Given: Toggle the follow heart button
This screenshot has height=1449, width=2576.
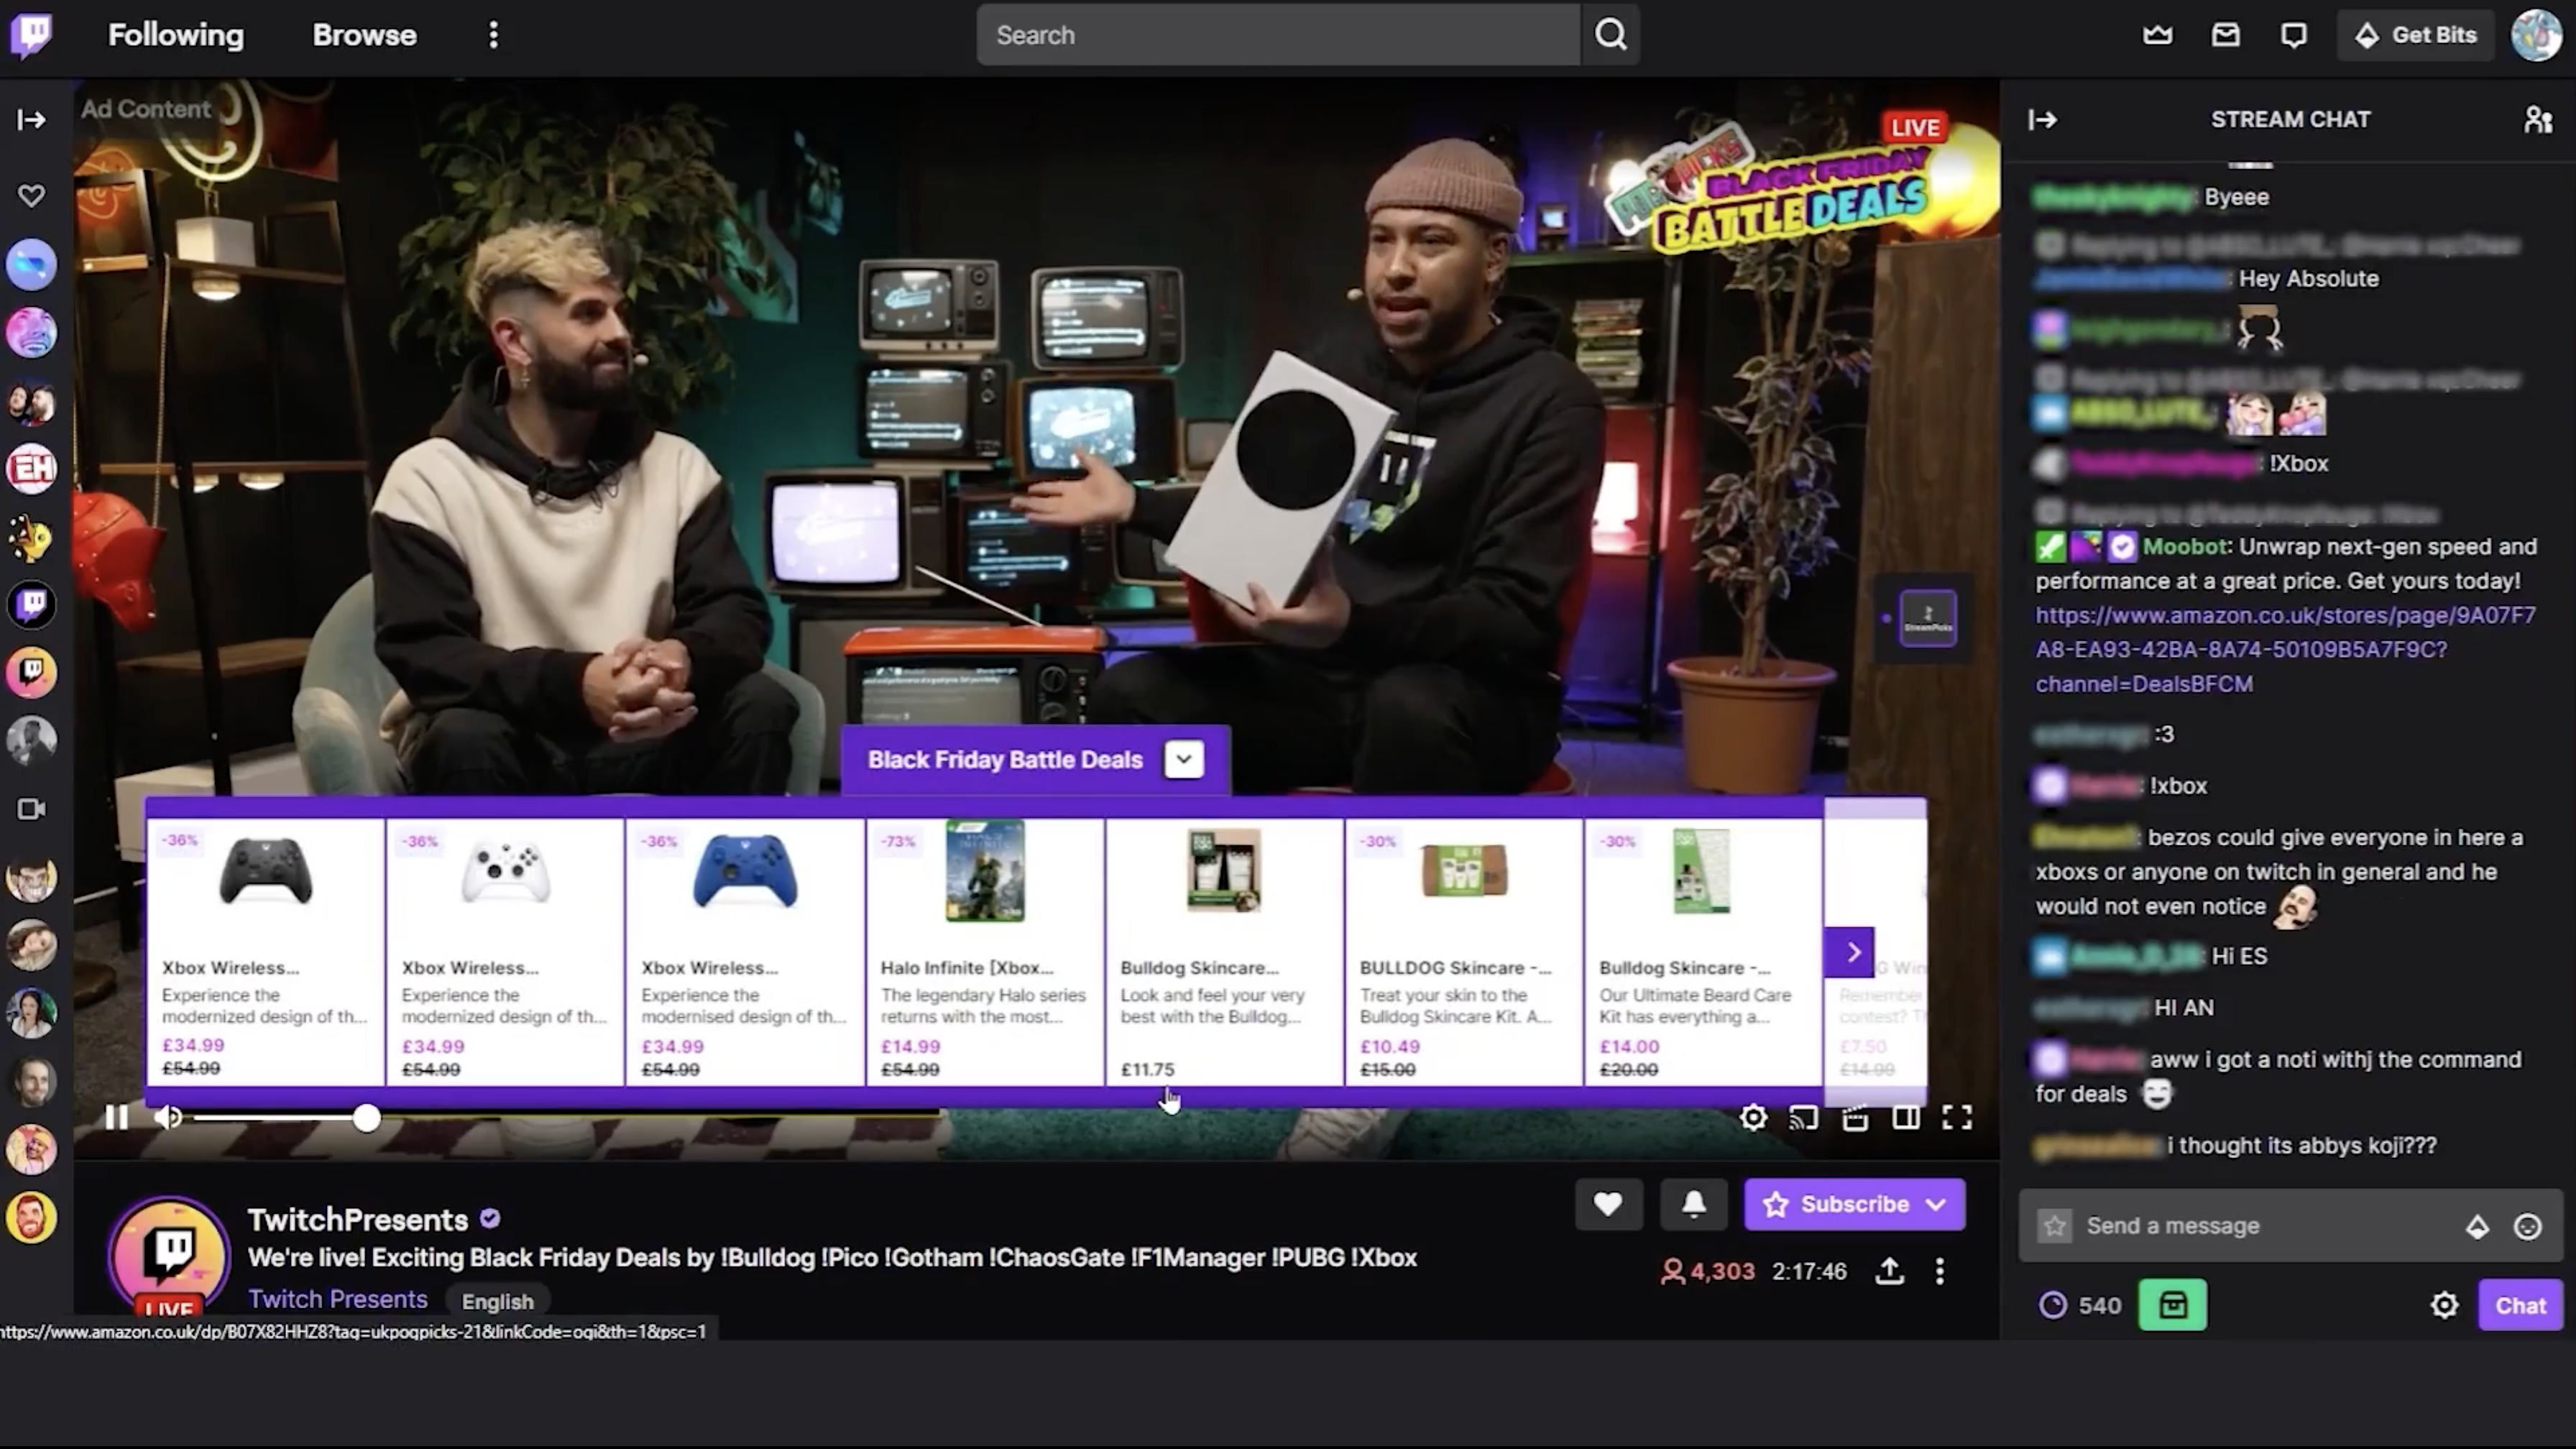Looking at the screenshot, I should pos(1608,1204).
